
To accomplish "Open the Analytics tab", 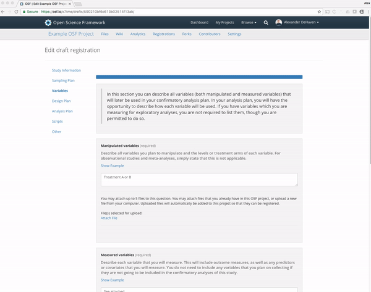I will (x=138, y=34).
